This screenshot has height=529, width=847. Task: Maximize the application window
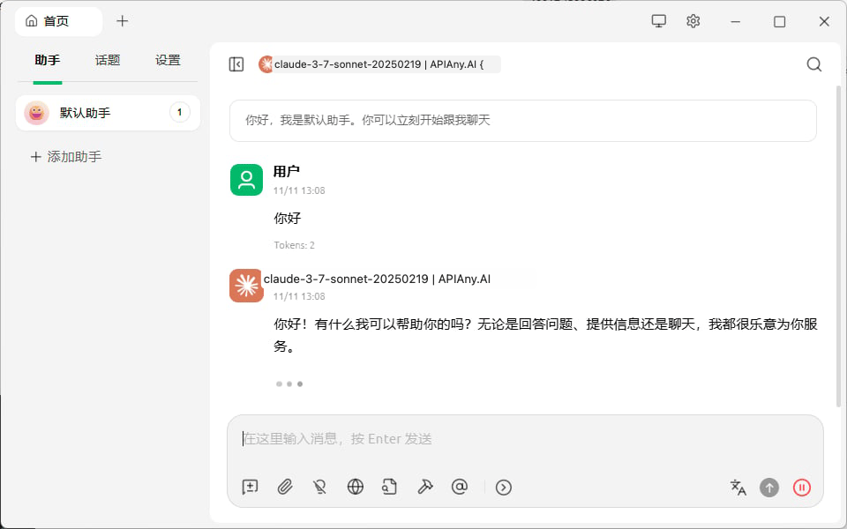pyautogui.click(x=779, y=21)
